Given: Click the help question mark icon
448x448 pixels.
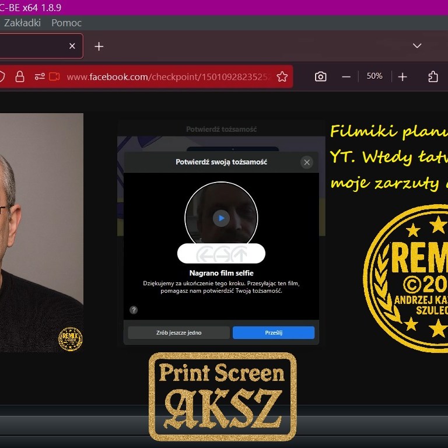Looking at the screenshot, I should [x=134, y=310].
